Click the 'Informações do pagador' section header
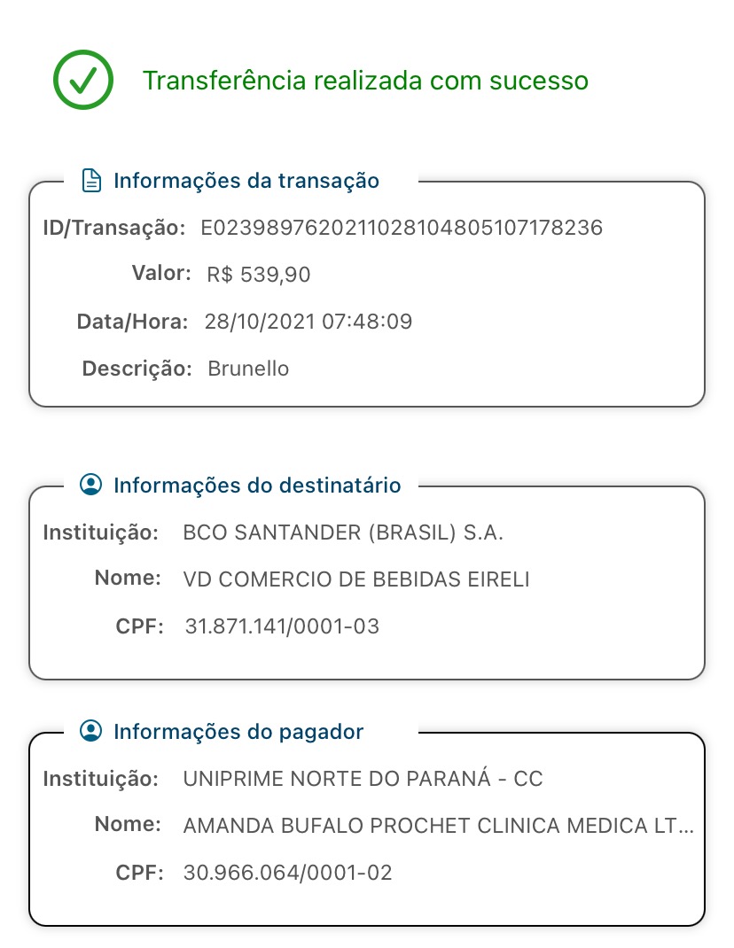 238,731
